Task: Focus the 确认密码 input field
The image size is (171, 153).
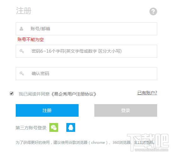Action: [x=86, y=74]
